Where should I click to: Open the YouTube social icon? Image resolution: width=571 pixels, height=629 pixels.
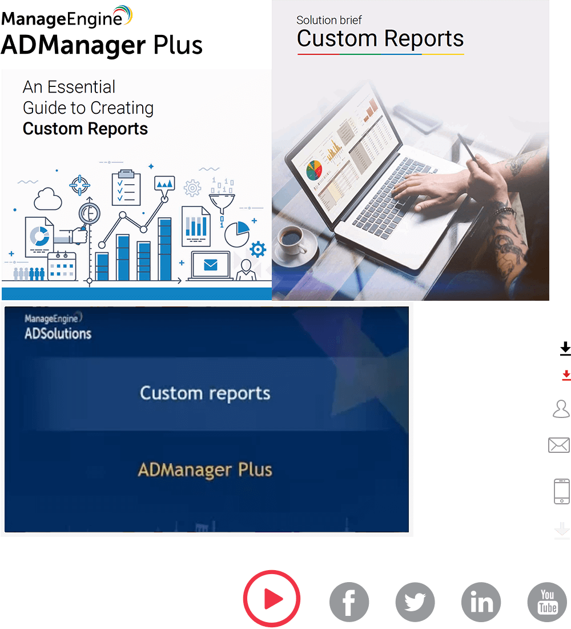click(548, 602)
